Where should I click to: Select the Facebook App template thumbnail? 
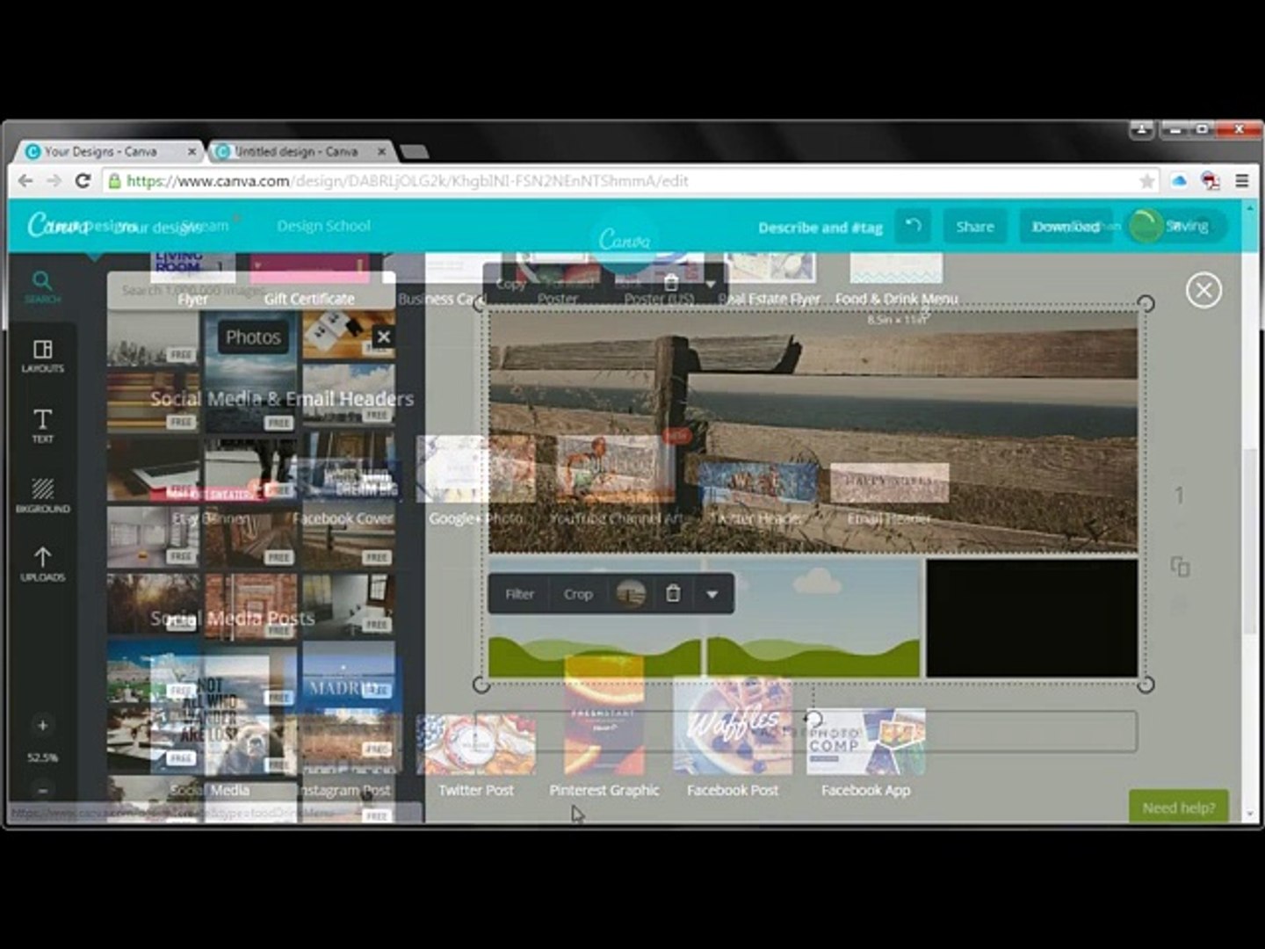(865, 742)
